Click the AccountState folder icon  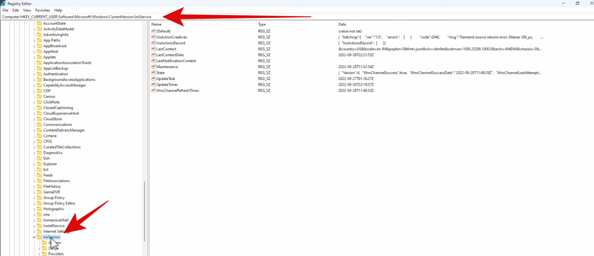coord(39,23)
